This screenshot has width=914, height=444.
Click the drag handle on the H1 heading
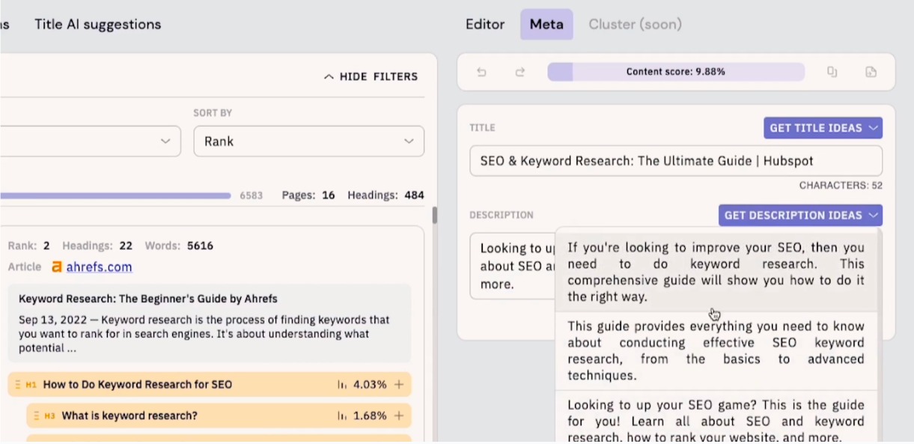pos(17,385)
